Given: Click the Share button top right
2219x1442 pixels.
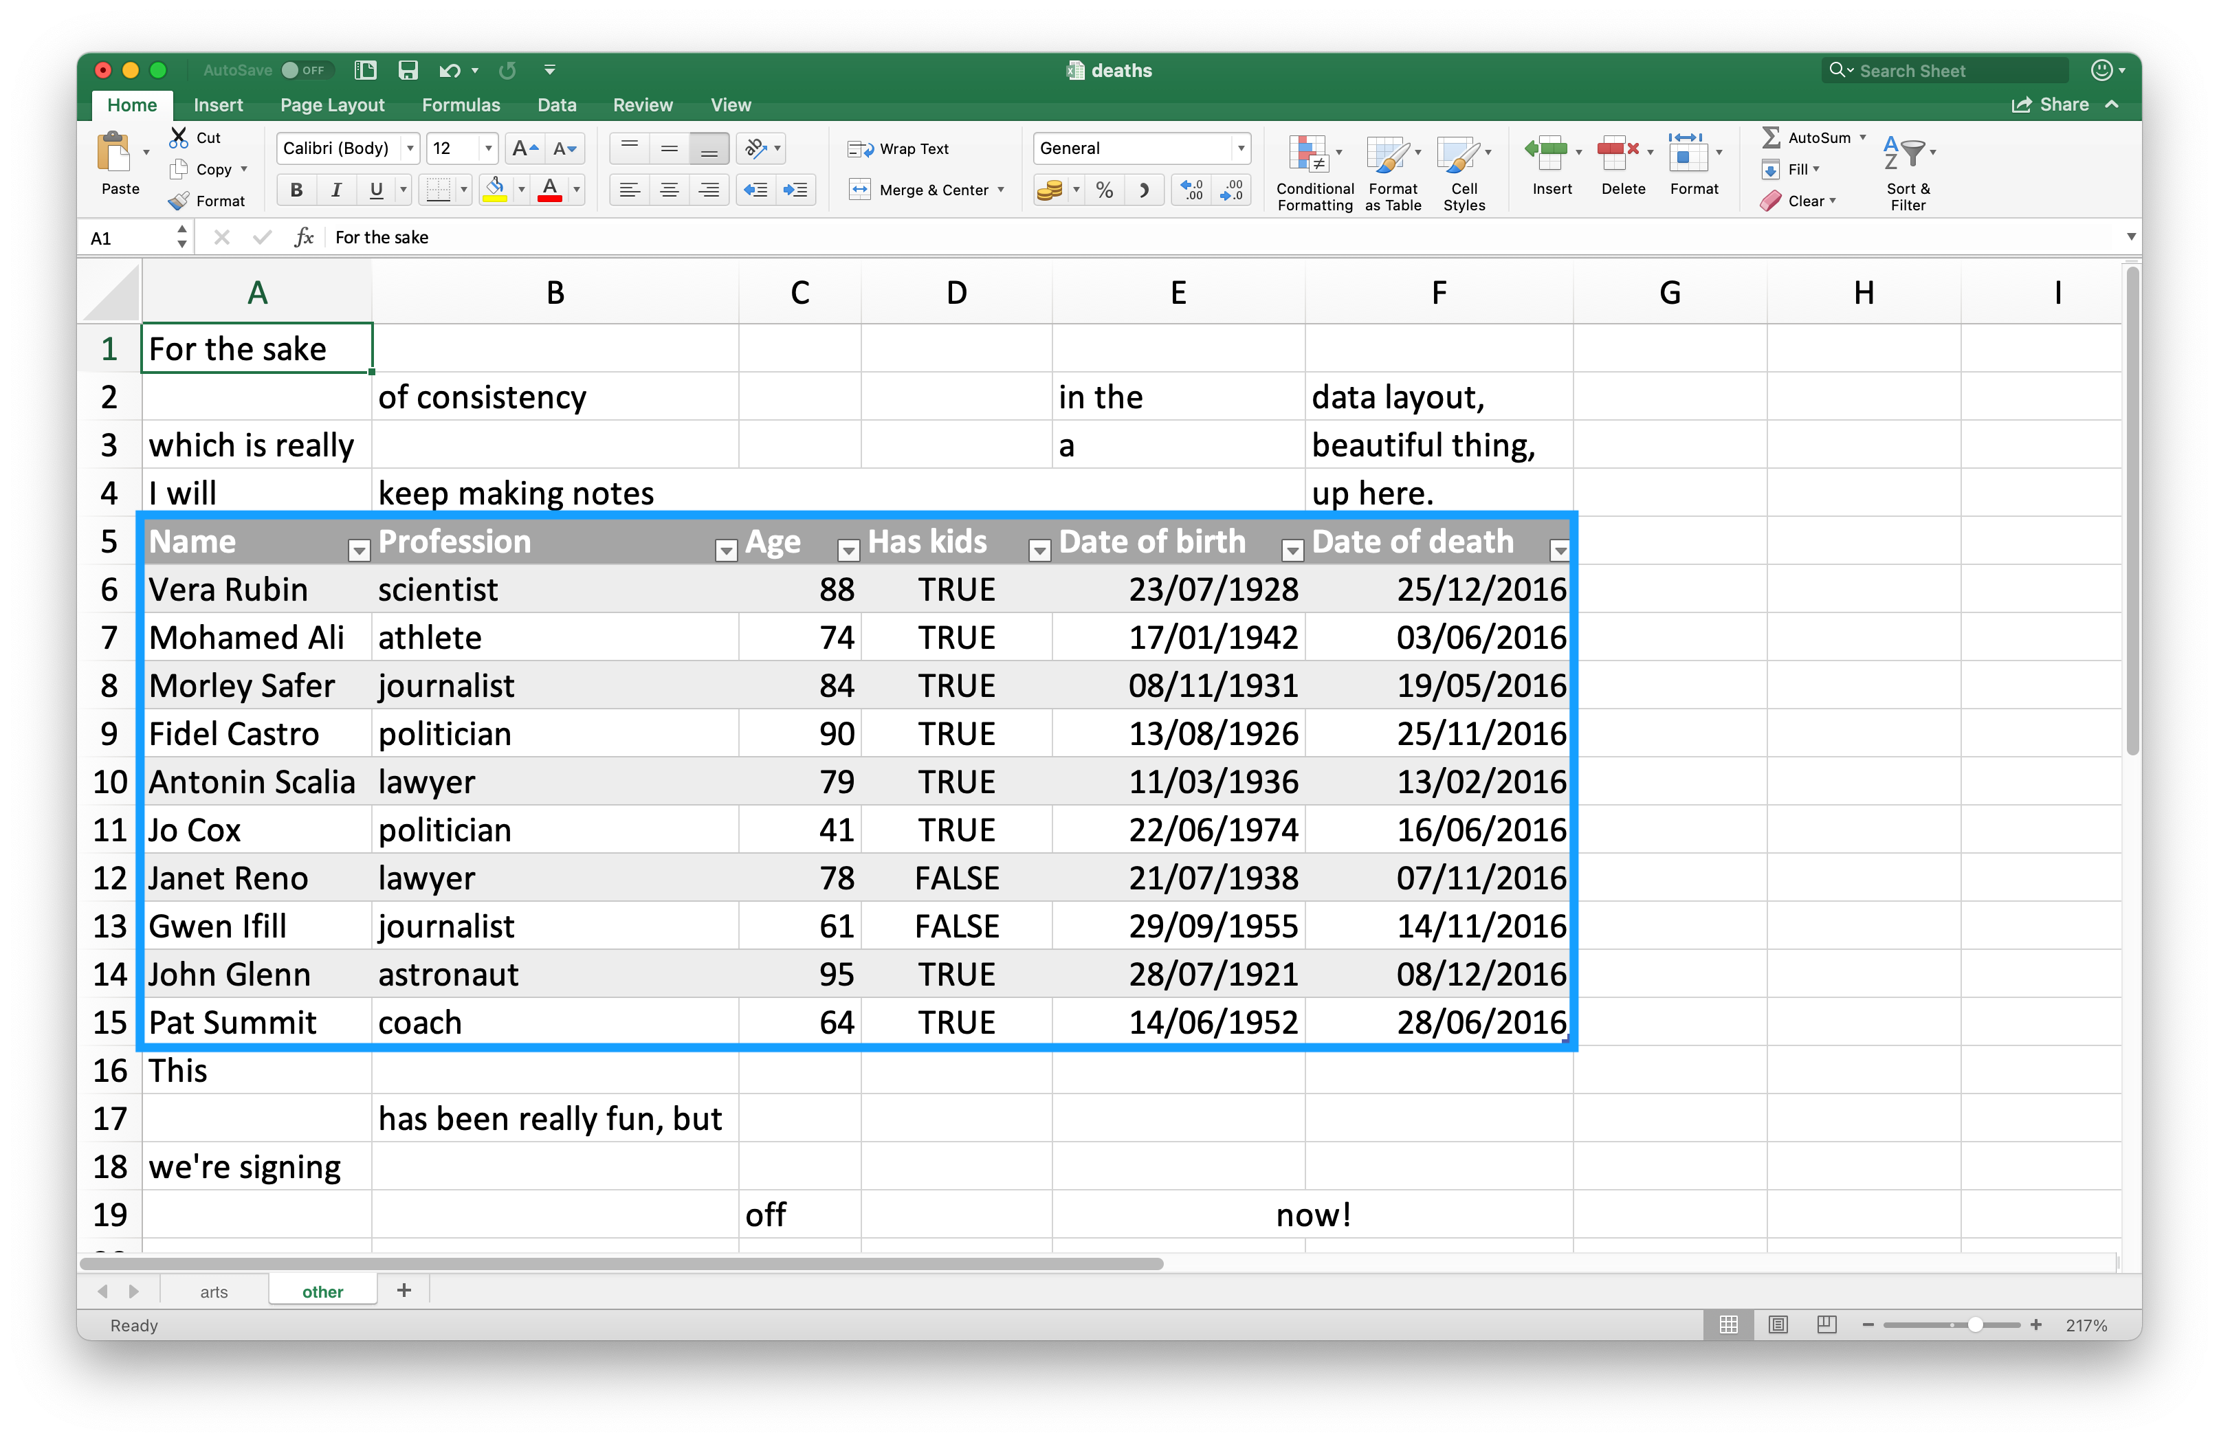Looking at the screenshot, I should click(2071, 104).
